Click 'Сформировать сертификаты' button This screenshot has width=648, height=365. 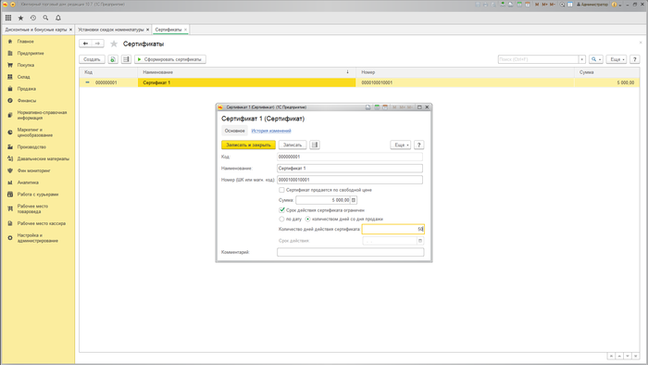pos(169,59)
